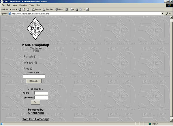Open the Help link under Disclaimer
The width and height of the screenshot is (173, 126).
pos(36,51)
